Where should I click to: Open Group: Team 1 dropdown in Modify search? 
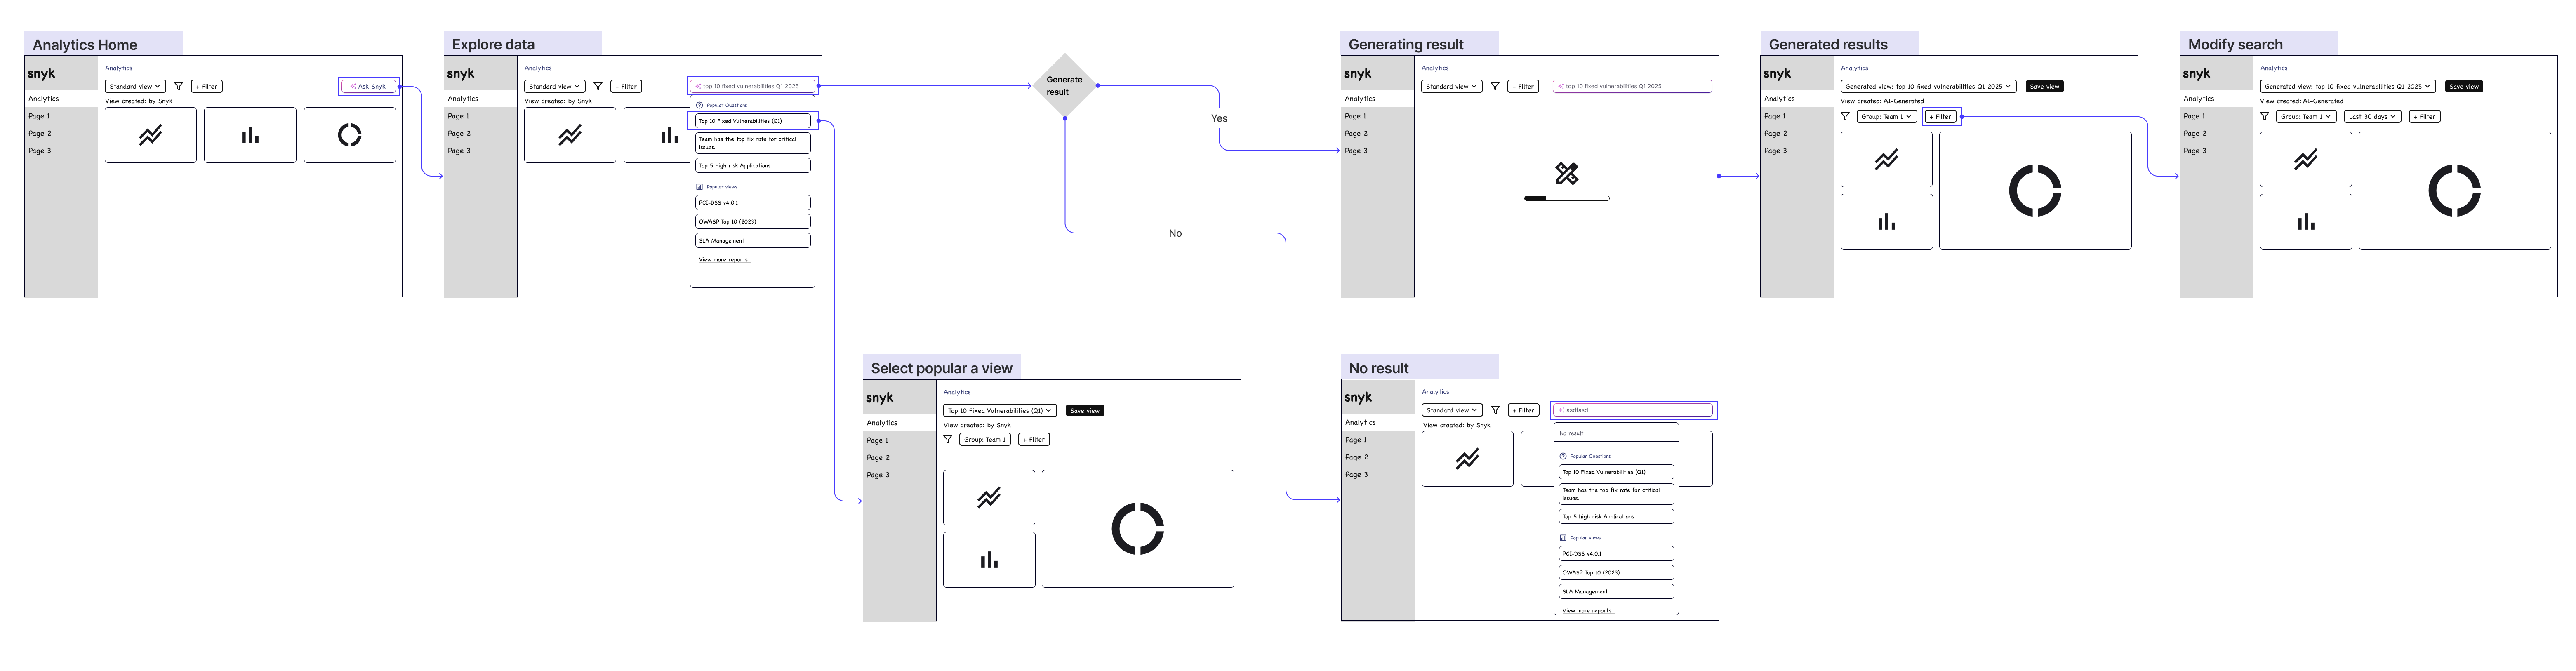point(2306,117)
